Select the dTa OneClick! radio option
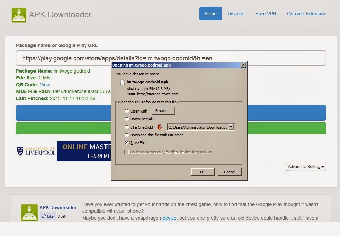 pyautogui.click(x=127, y=127)
